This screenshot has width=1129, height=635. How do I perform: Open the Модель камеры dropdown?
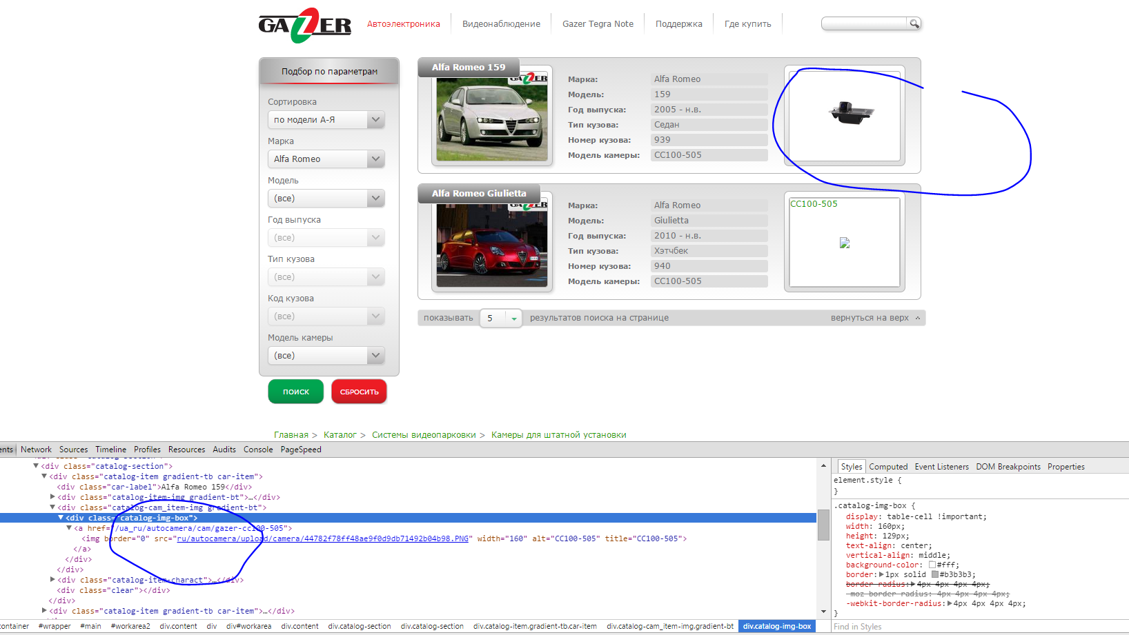coord(326,356)
